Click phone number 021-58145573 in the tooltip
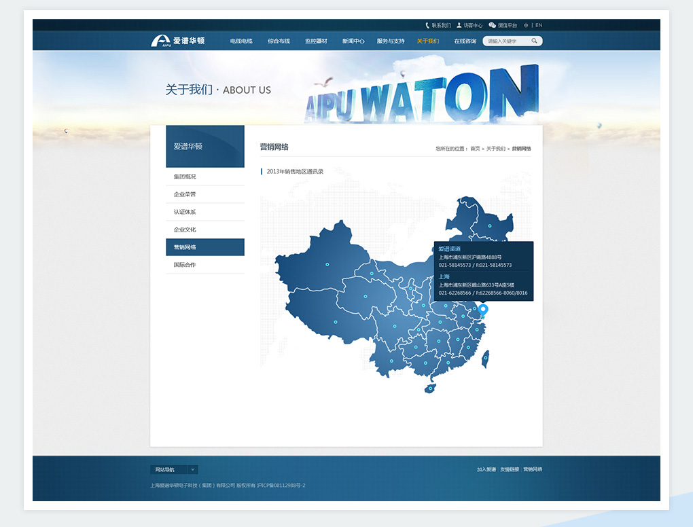Screen dimensions: 693x527 (455, 265)
